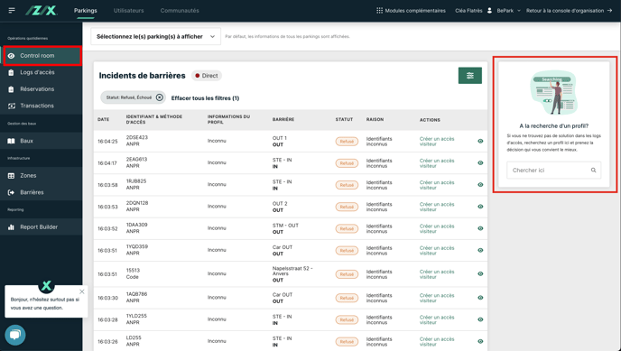The height and width of the screenshot is (351, 621).
Task: Switch to the Communautés tab
Action: click(180, 11)
